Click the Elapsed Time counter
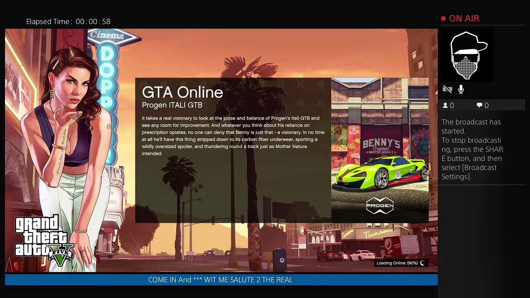This screenshot has width=530, height=298. click(x=68, y=22)
